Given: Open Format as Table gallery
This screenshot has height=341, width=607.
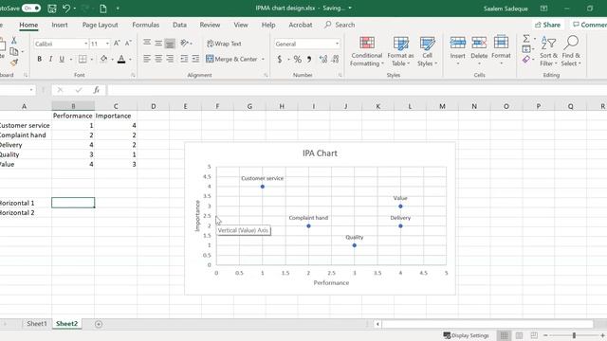Looking at the screenshot, I should point(400,51).
